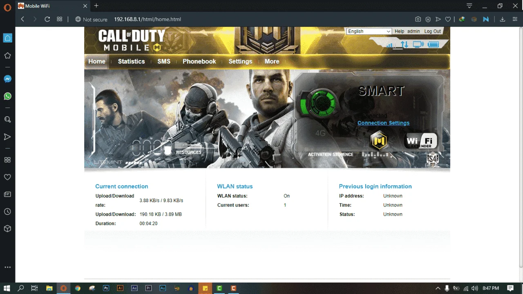Open Windows taskbar search
Image resolution: width=523 pixels, height=294 pixels.
21,288
